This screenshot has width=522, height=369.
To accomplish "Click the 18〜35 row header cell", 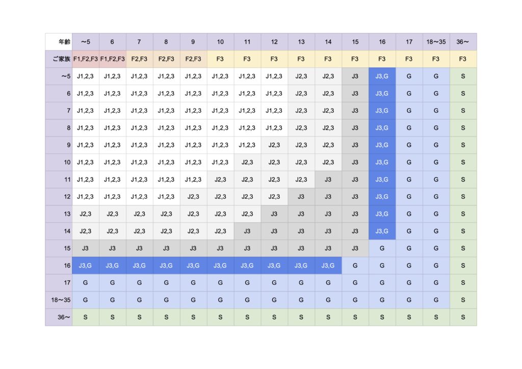I will [59, 300].
